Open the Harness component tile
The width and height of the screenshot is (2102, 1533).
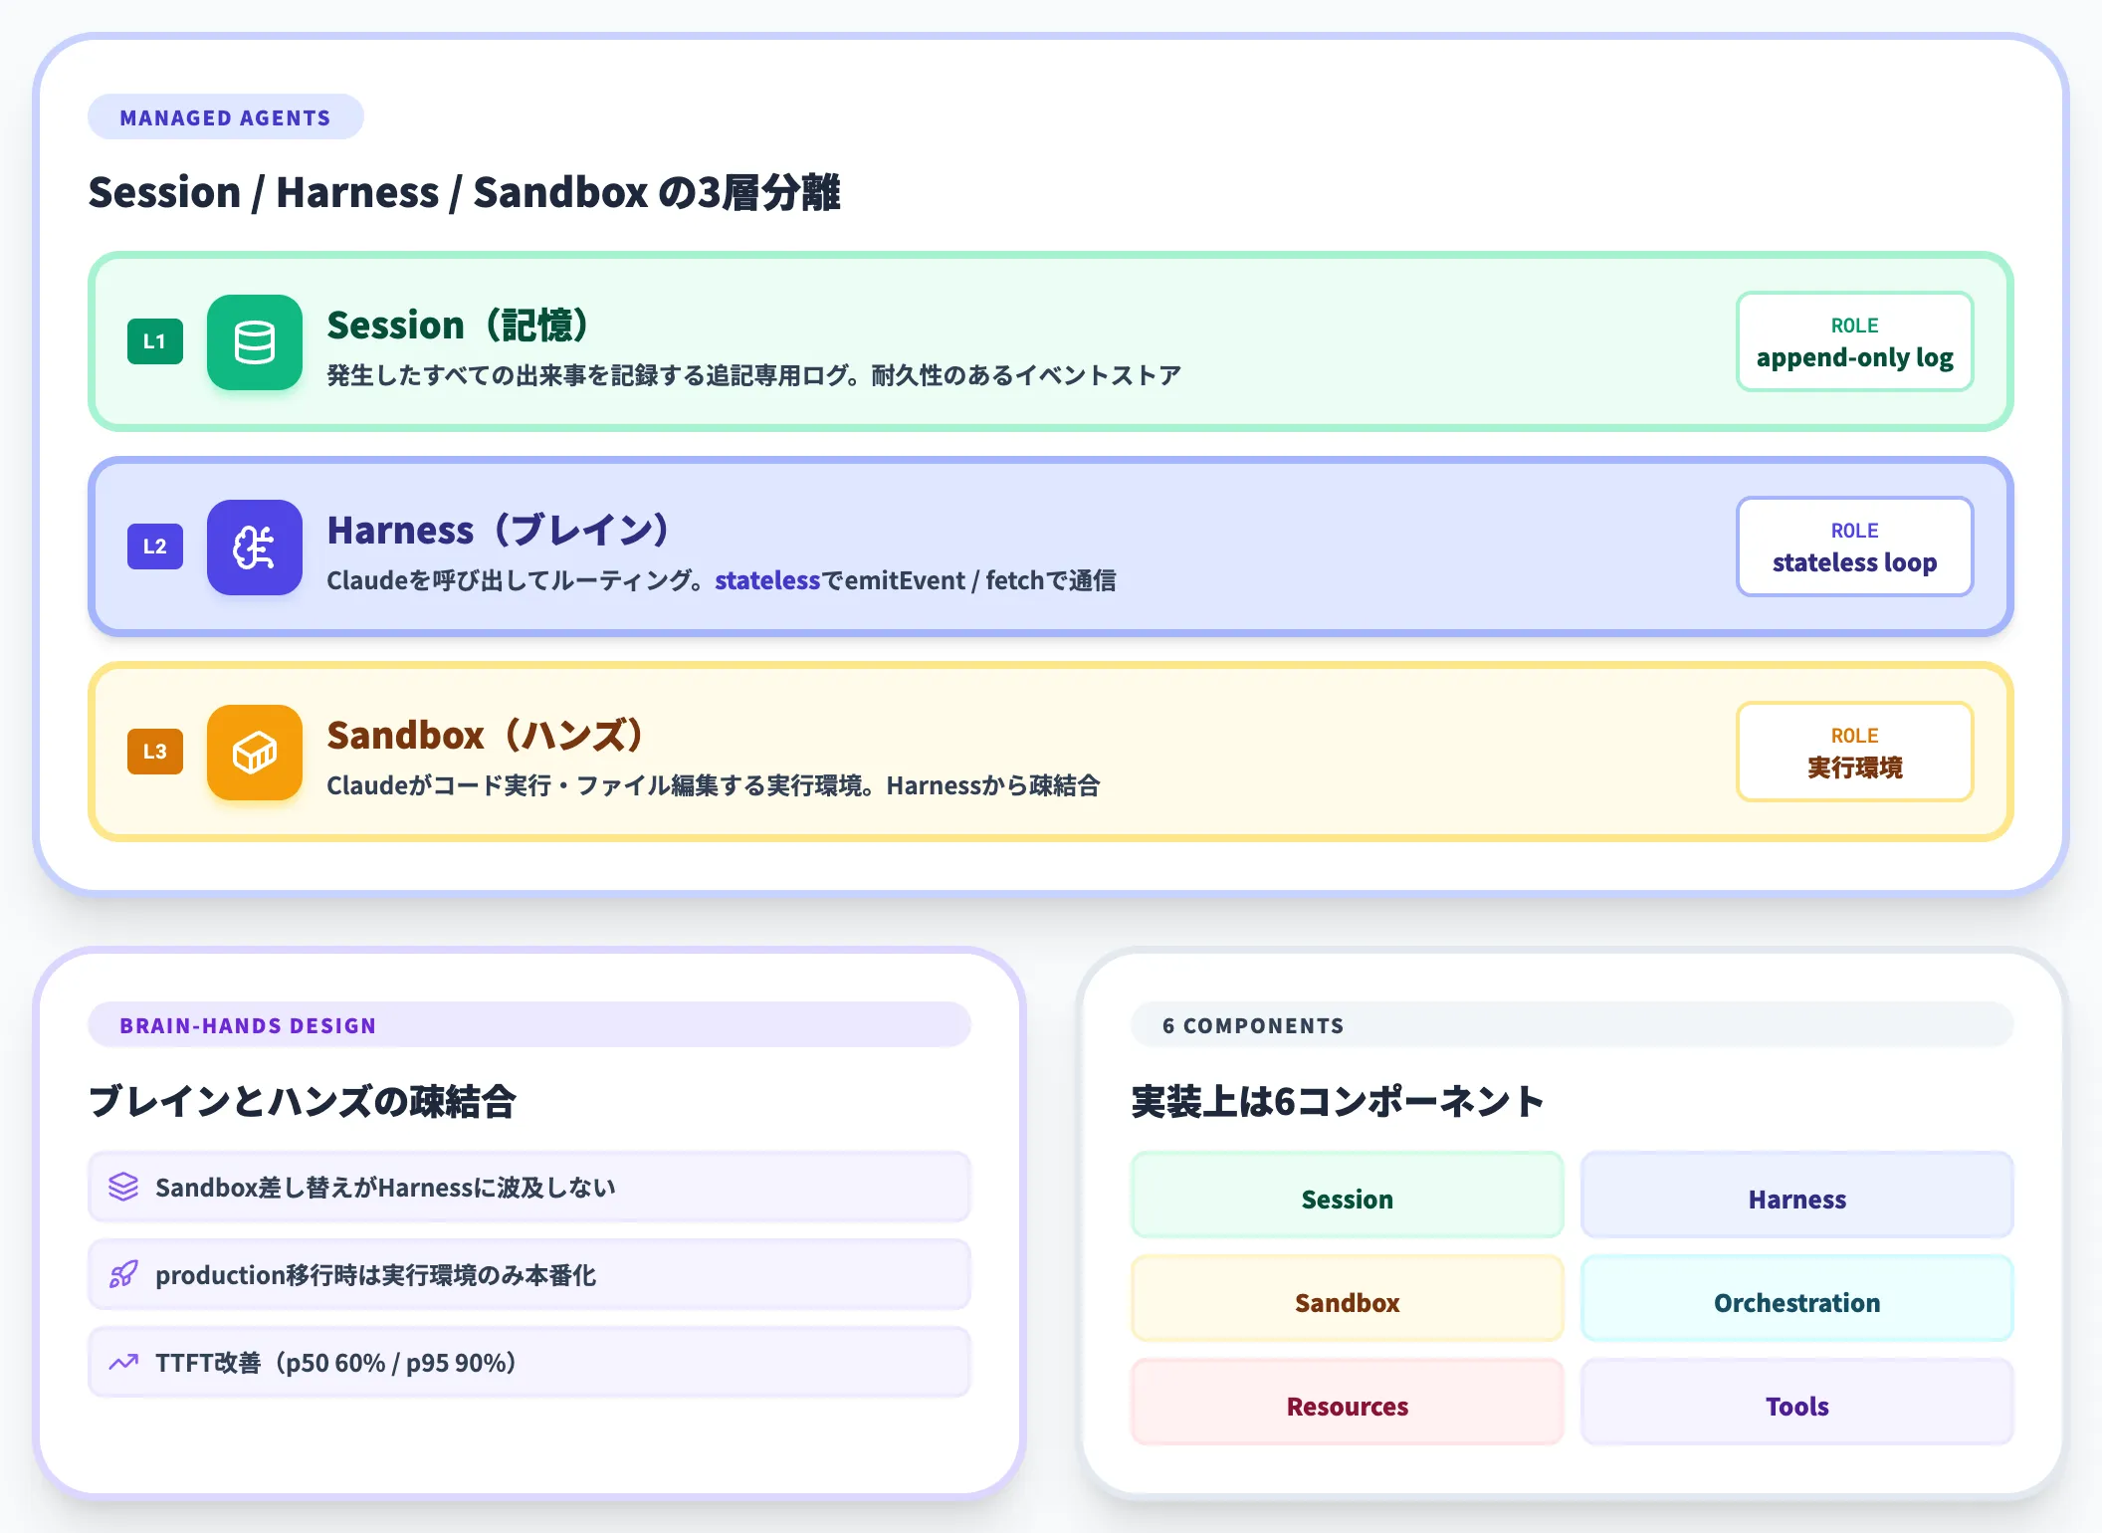tap(1797, 1196)
